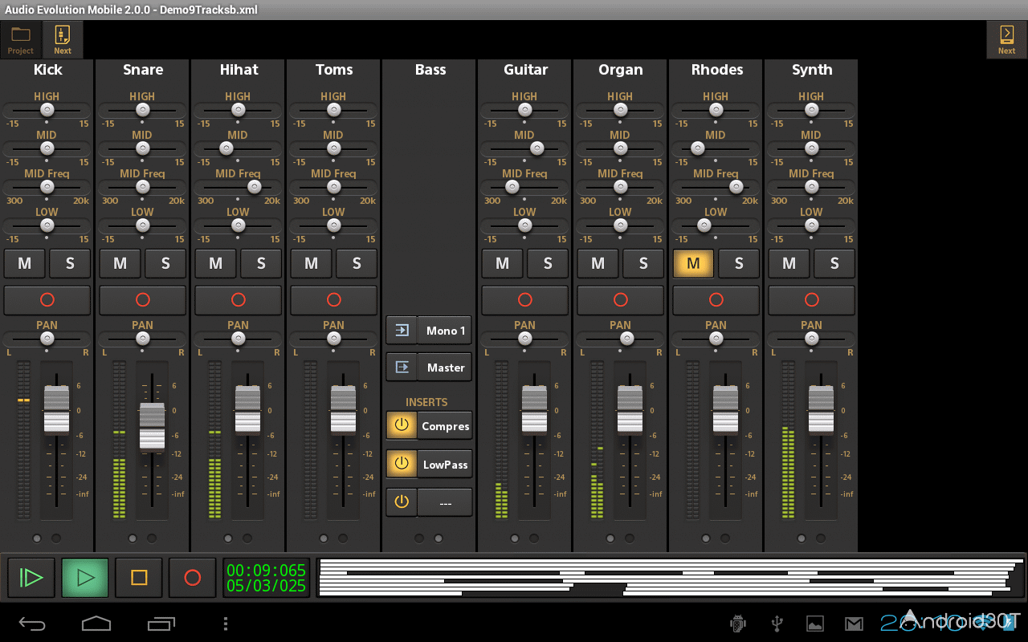Viewport: 1028px width, 642px height.
Task: Open Android recent apps
Action: (161, 624)
